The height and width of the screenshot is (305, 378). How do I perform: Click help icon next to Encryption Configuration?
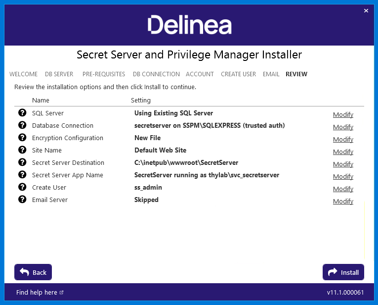coord(22,138)
